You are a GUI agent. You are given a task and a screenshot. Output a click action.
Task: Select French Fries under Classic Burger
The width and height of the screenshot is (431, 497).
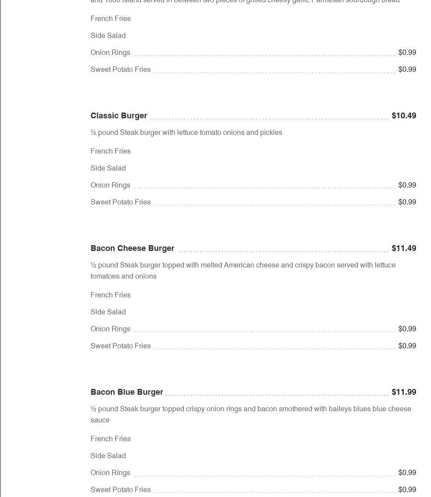tap(111, 151)
